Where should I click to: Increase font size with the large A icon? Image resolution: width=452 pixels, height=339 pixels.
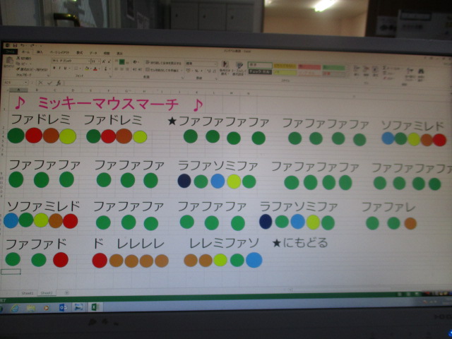pyautogui.click(x=104, y=61)
